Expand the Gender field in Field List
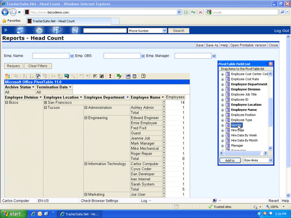This screenshot has width=291, height=218. click(x=222, y=125)
